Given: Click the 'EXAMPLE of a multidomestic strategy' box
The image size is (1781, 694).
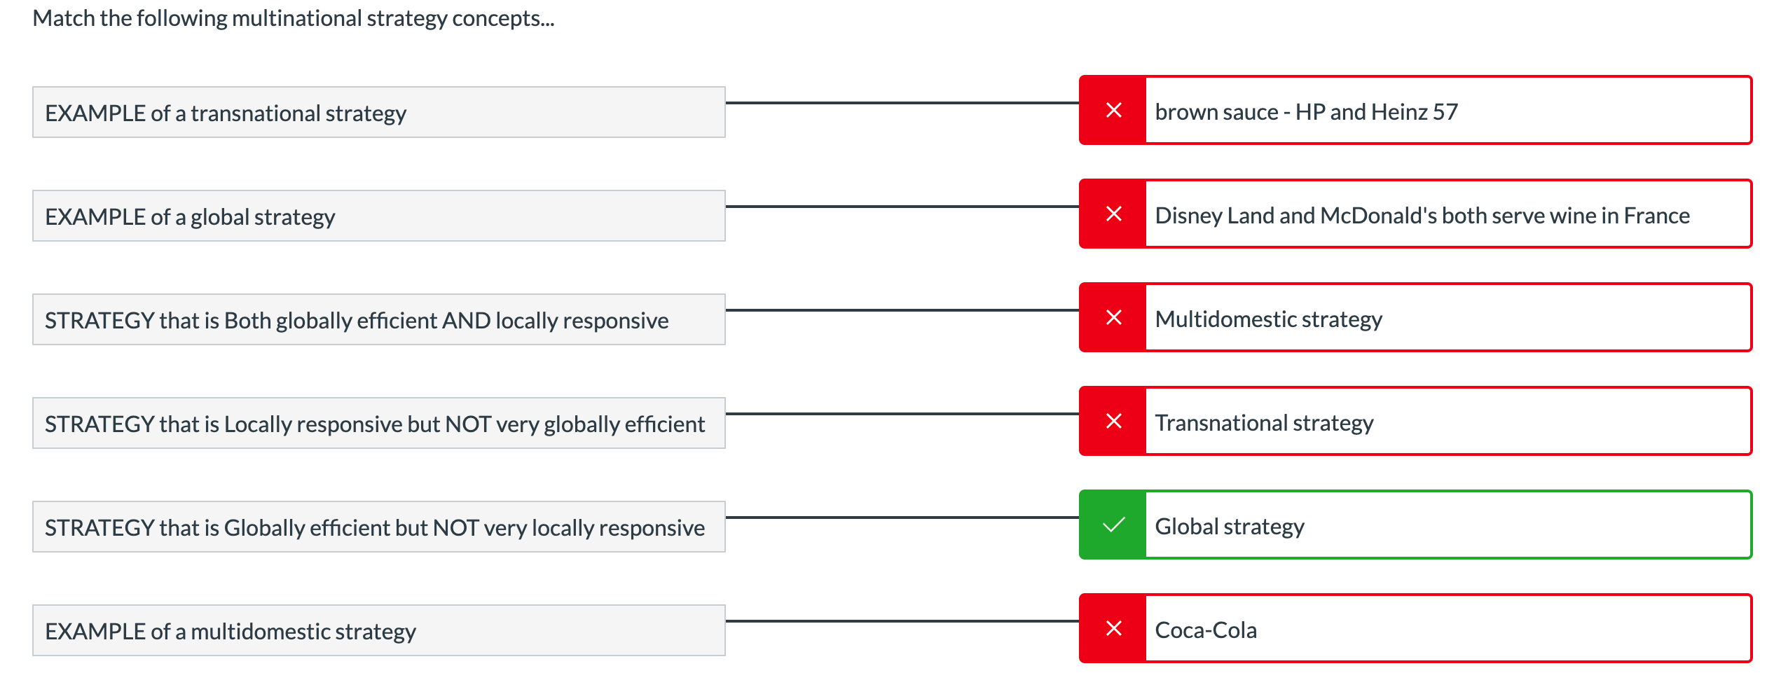Looking at the screenshot, I should click(x=378, y=630).
